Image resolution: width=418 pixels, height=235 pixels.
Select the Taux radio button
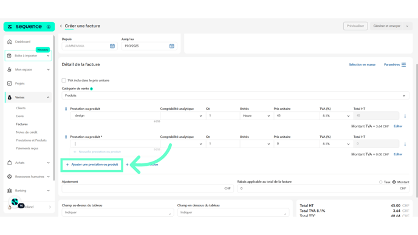(x=381, y=182)
